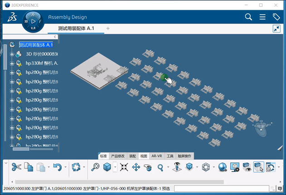Switch to the 标准 tab
The width and height of the screenshot is (286, 195).
coord(103,156)
